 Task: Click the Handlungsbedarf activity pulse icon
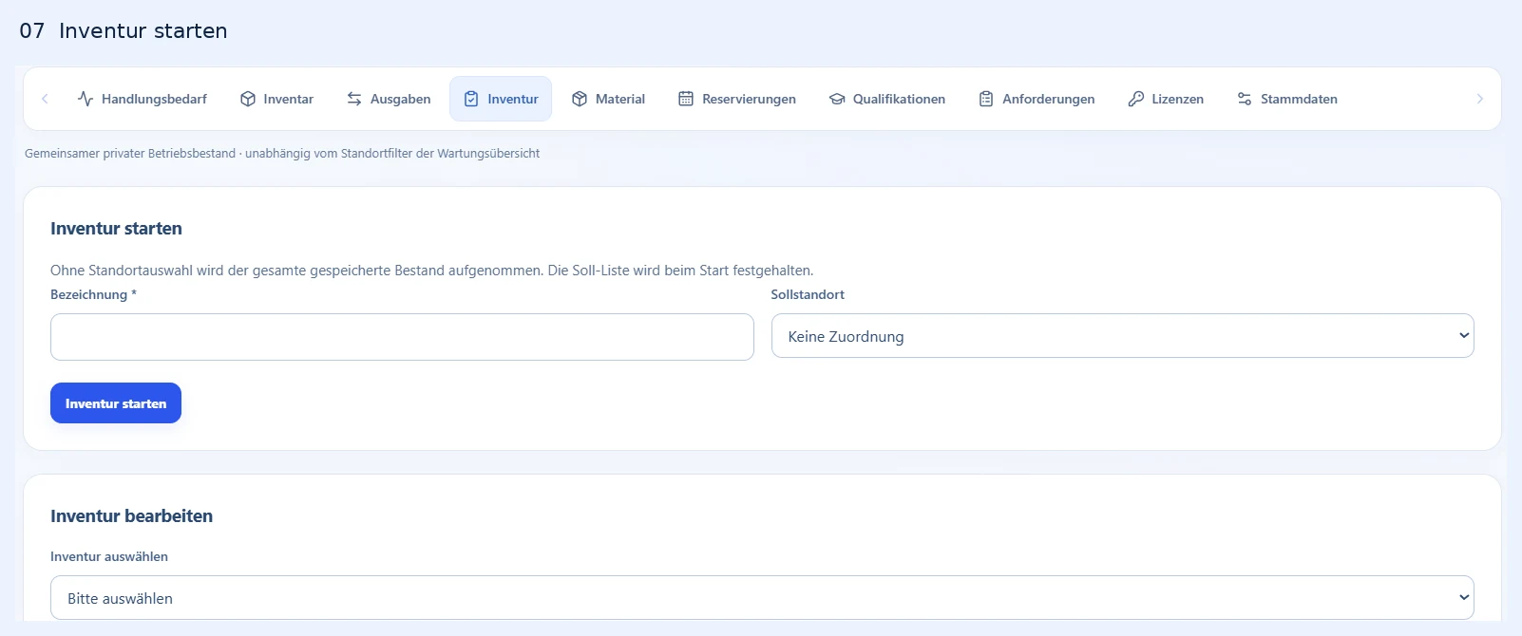pos(86,99)
